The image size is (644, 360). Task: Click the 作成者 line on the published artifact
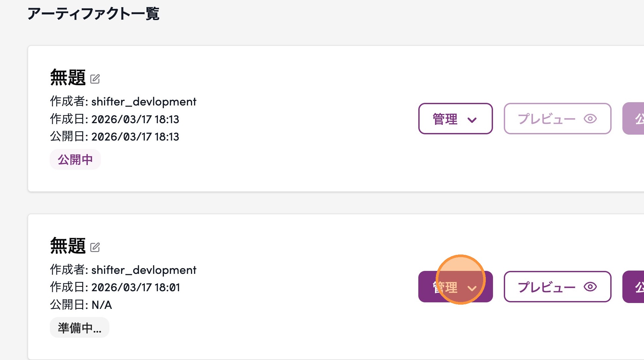tap(123, 102)
